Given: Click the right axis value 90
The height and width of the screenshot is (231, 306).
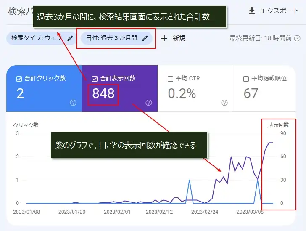Looking at the screenshot, I should coord(283,133).
